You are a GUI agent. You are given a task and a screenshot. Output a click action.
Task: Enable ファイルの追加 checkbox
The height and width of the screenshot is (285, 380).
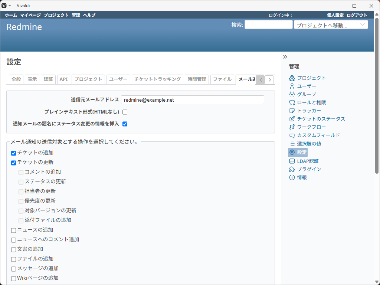click(14, 259)
